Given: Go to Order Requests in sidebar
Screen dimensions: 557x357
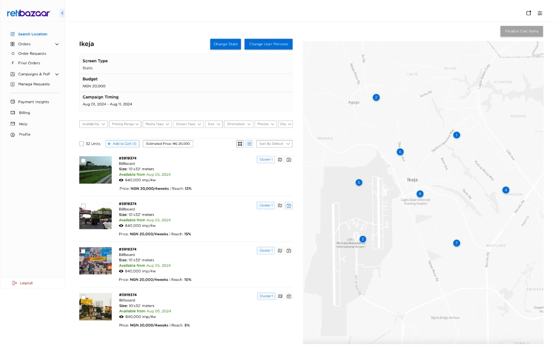Looking at the screenshot, I should 32,54.
